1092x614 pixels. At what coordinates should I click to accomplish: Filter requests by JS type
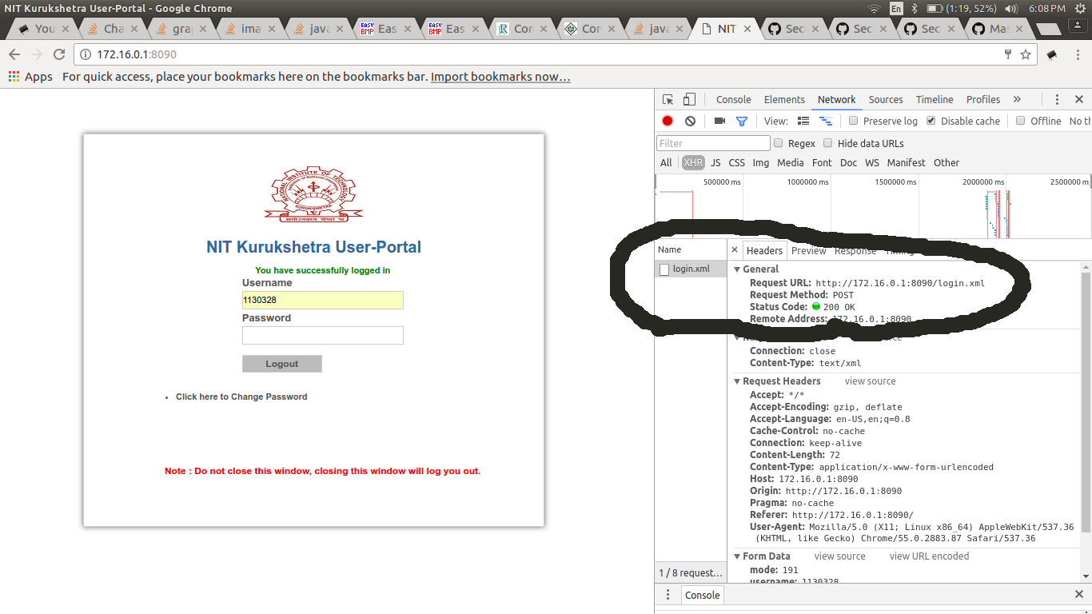click(715, 162)
